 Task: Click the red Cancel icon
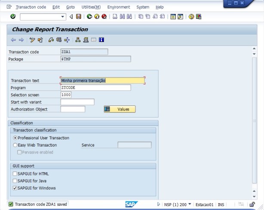pos(104,16)
